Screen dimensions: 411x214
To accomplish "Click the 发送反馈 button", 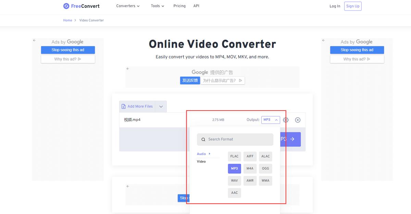I will tap(190, 81).
